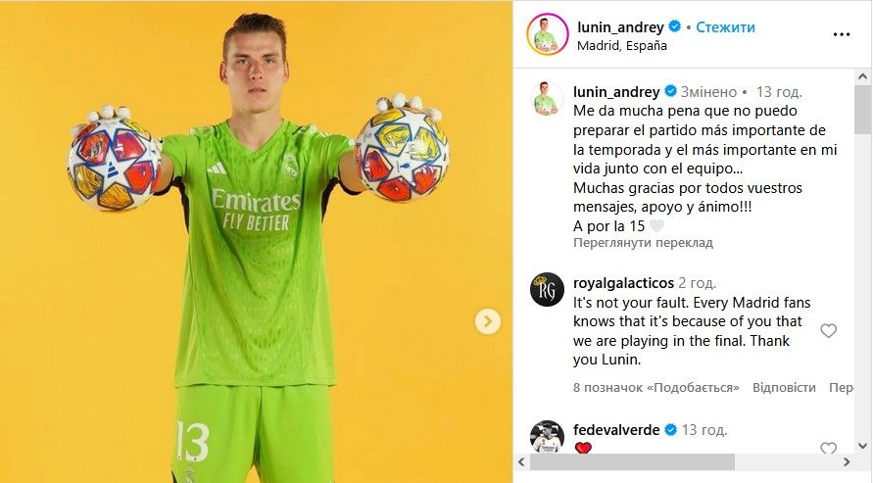
Task: Open royalgalacticos username link
Action: (623, 283)
